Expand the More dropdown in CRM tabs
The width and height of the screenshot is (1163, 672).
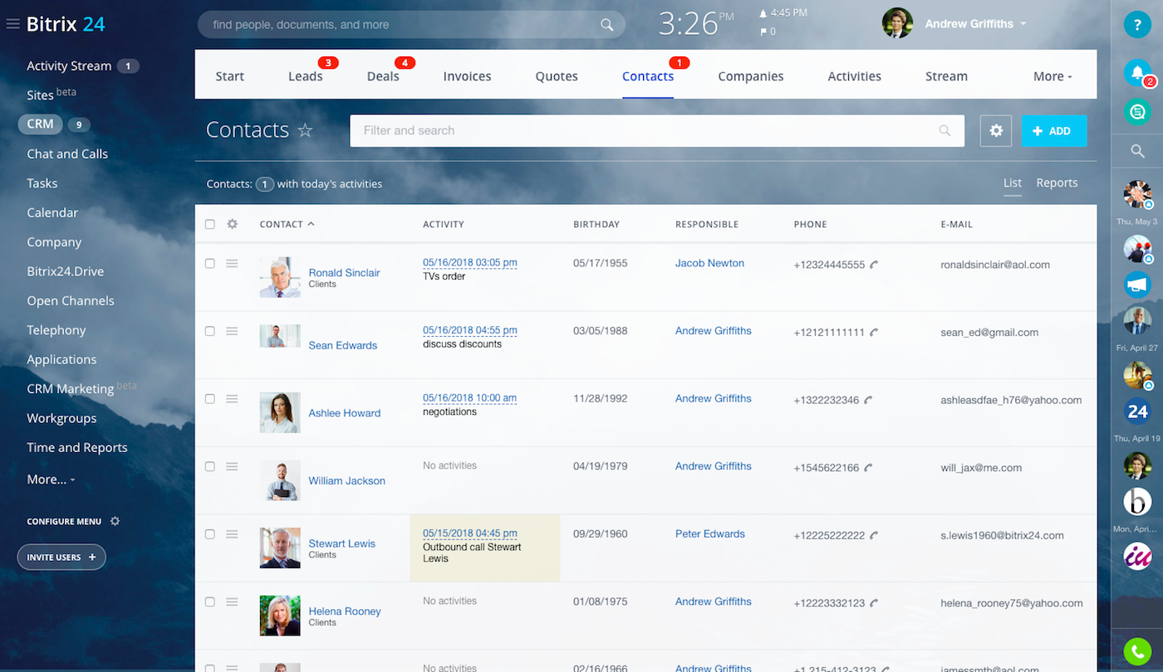(1052, 76)
